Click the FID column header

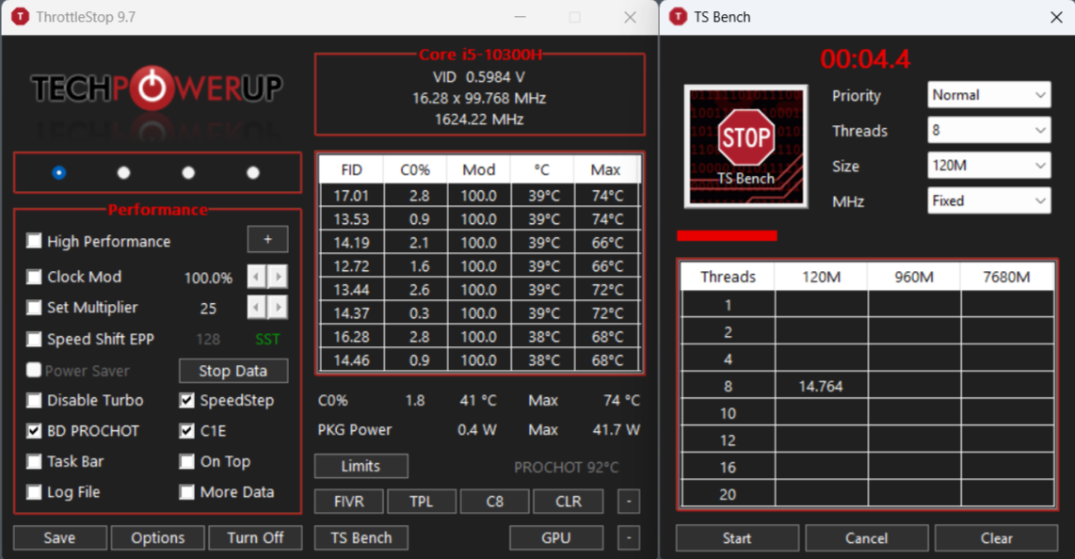352,170
